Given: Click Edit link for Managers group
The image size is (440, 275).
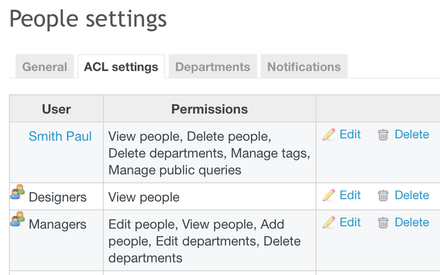Looking at the screenshot, I should pos(350,222).
